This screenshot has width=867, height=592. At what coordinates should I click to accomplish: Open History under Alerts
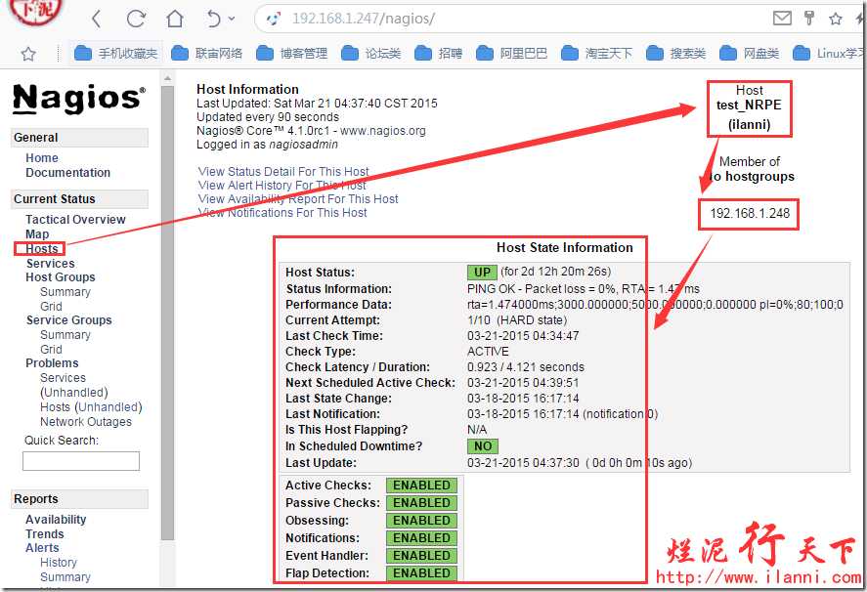point(59,563)
